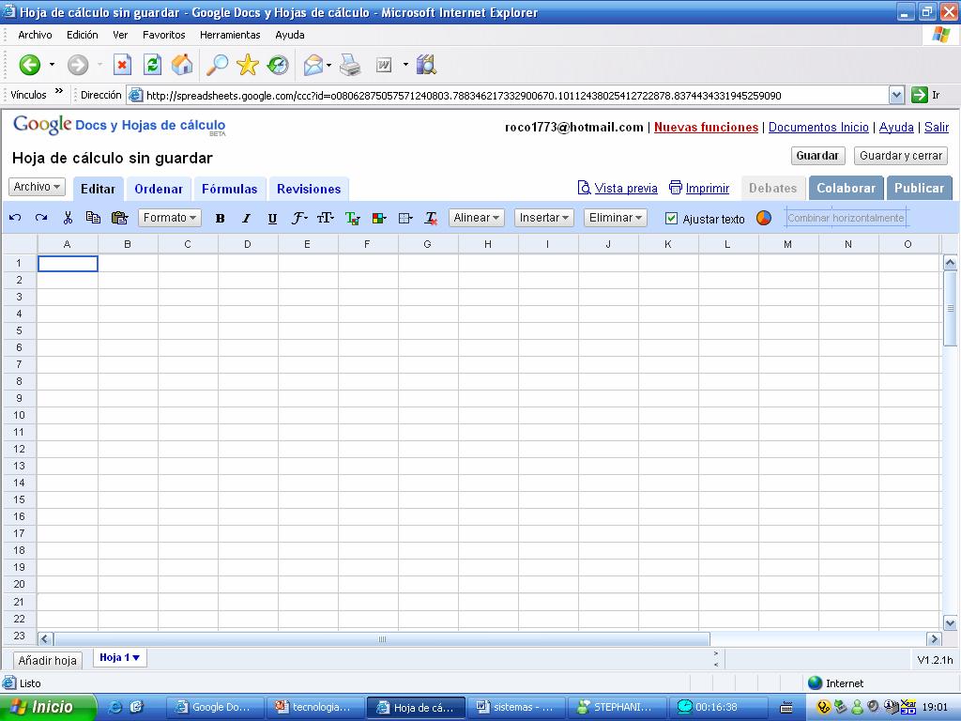The height and width of the screenshot is (721, 961).
Task: Open the Nuevas funciones link
Action: click(706, 128)
